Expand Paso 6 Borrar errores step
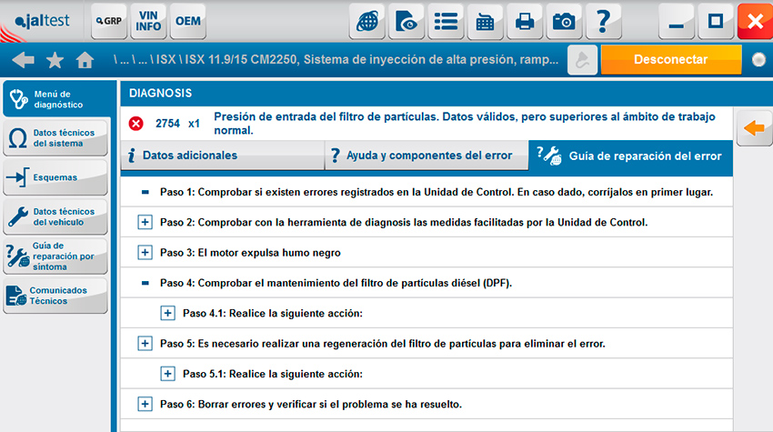 pyautogui.click(x=145, y=404)
